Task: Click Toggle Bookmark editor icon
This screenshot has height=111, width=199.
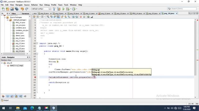Action: coord(69,17)
